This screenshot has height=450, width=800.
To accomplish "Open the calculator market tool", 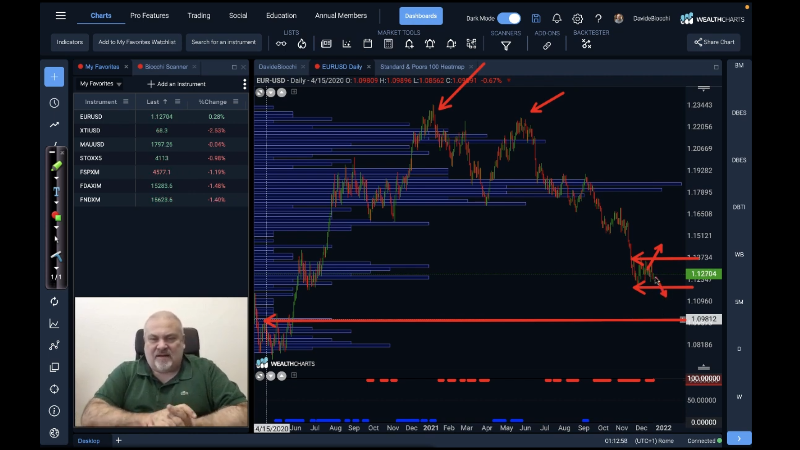I will click(388, 44).
